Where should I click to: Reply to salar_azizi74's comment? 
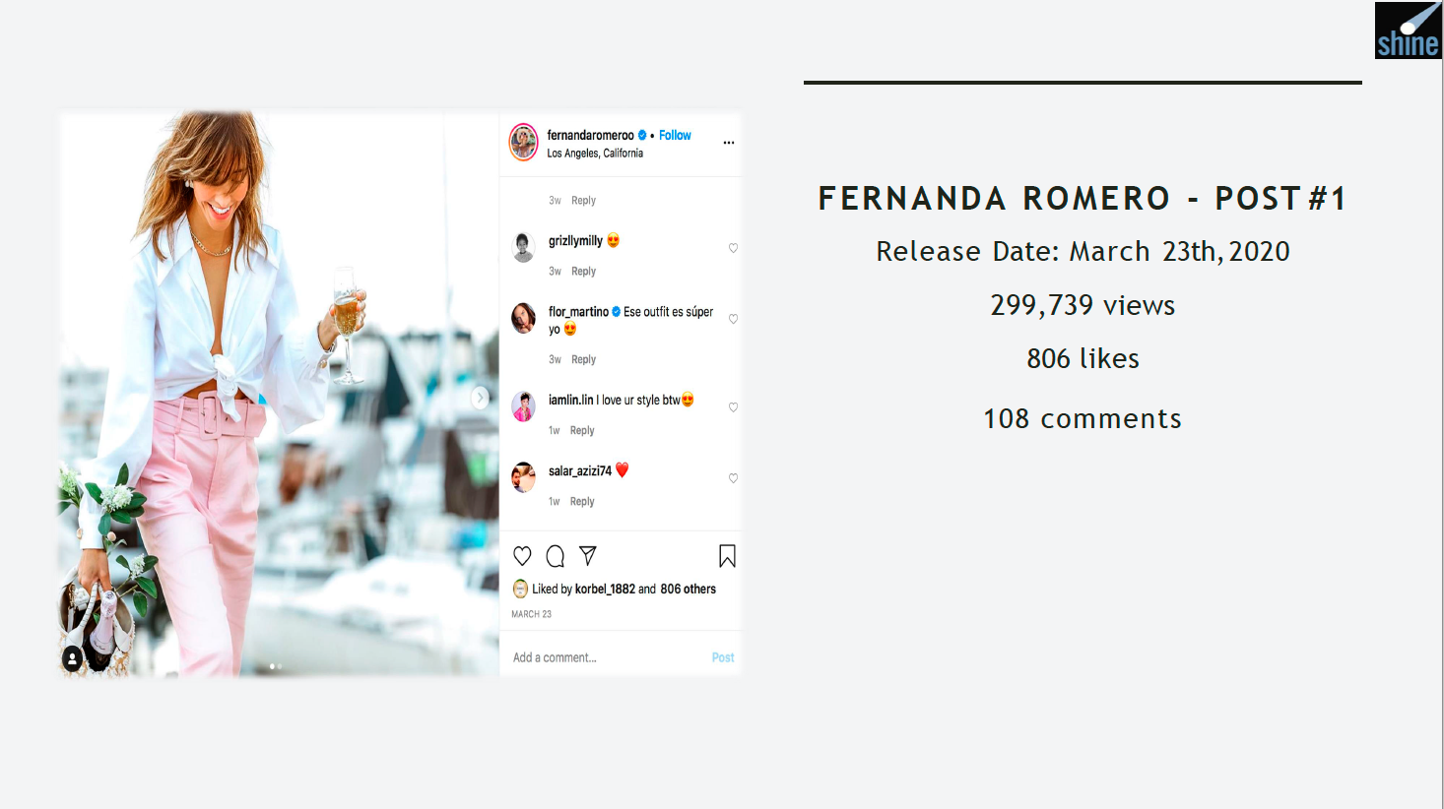(582, 501)
